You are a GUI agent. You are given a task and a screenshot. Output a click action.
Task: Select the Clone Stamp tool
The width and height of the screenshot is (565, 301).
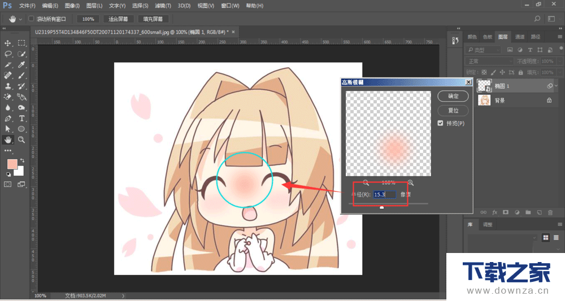7,86
